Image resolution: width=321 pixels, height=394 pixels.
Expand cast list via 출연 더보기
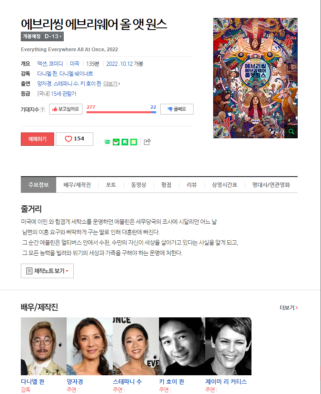tap(112, 84)
